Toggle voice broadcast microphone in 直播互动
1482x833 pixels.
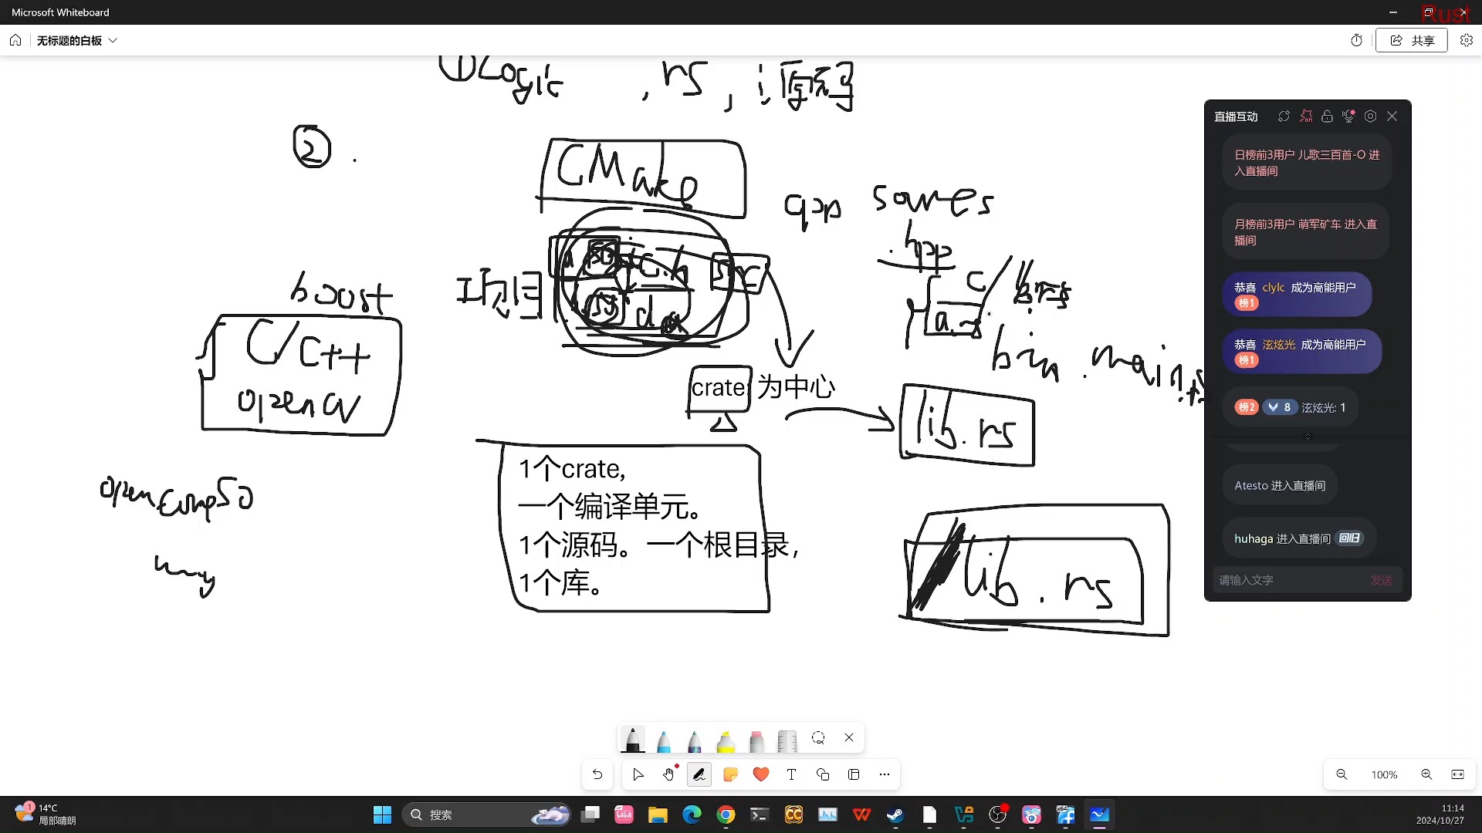[1348, 116]
